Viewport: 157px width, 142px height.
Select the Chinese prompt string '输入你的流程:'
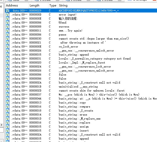tap(68, 18)
